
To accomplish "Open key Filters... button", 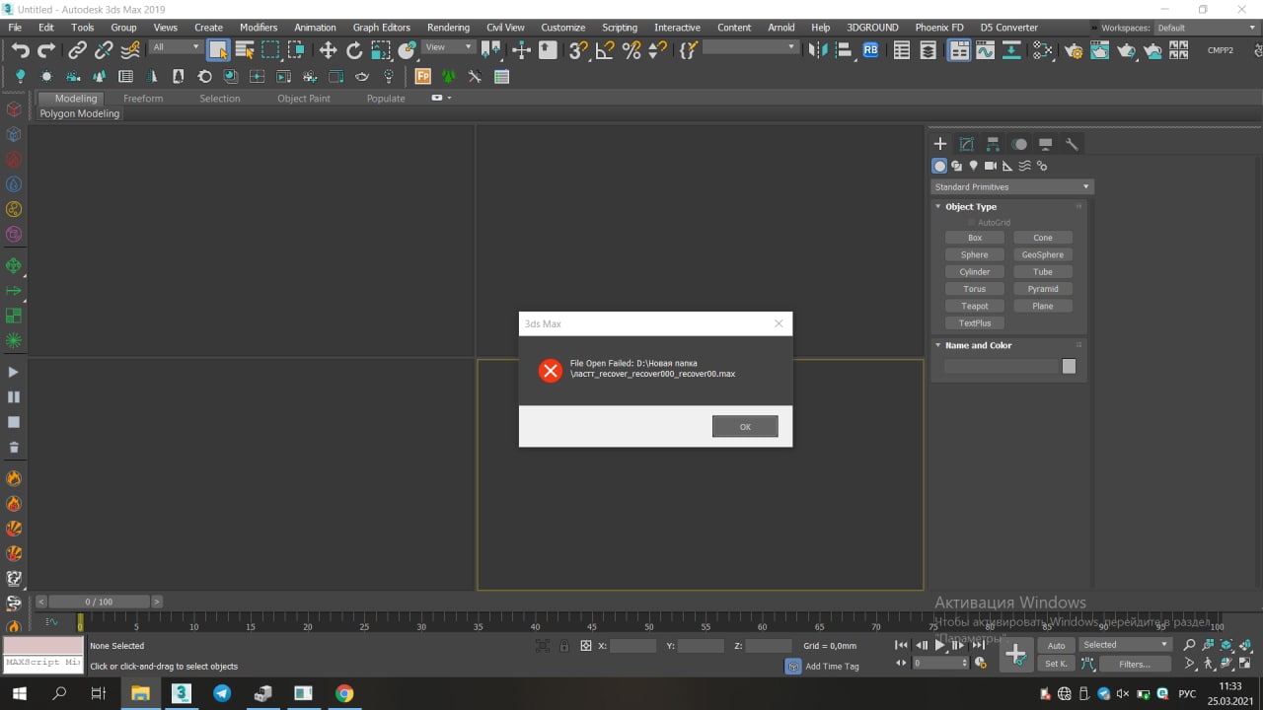I will [1134, 664].
